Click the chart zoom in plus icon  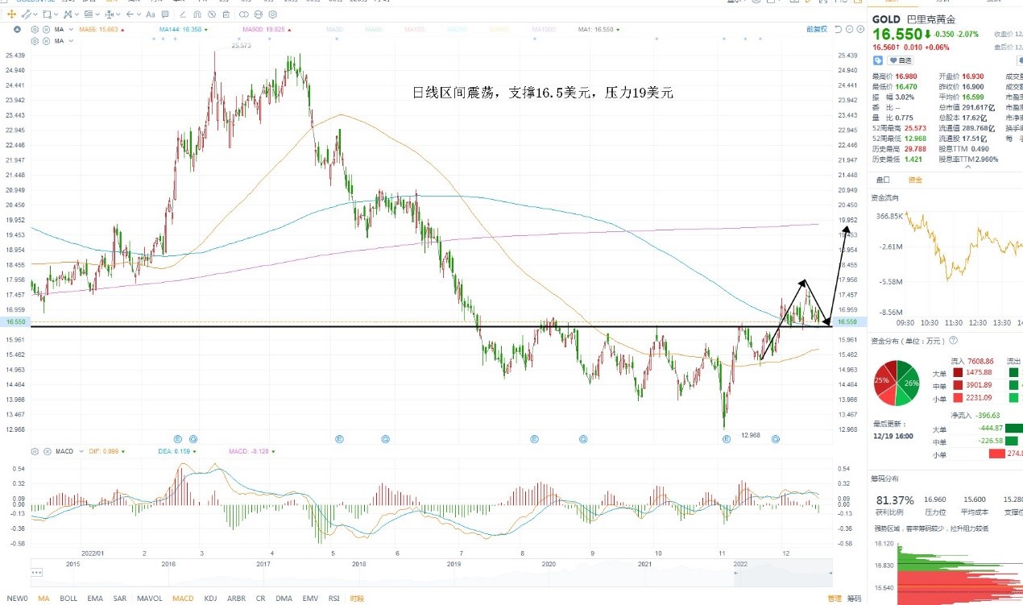(x=860, y=29)
